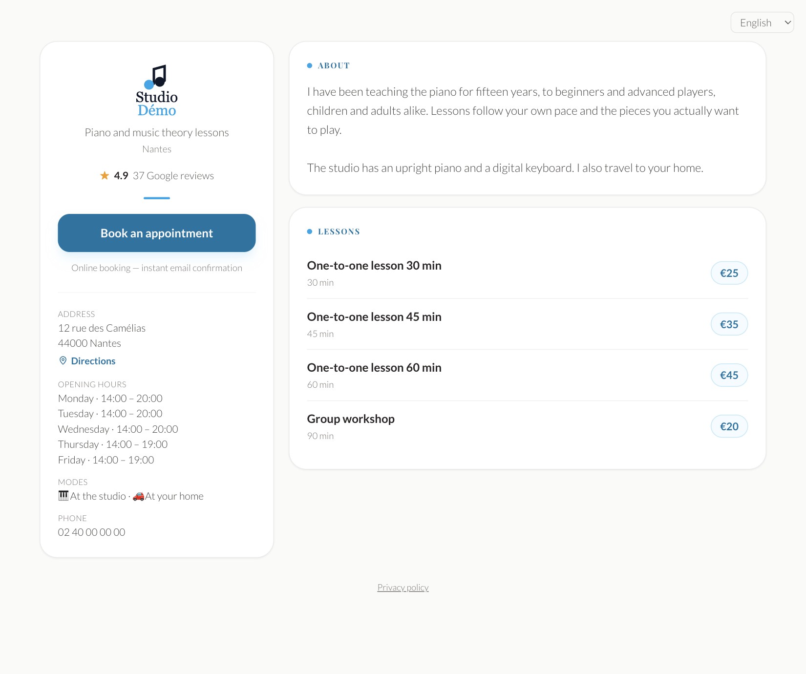The width and height of the screenshot is (806, 674).
Task: Click the Nantes city label under the tagline
Action: 157,149
